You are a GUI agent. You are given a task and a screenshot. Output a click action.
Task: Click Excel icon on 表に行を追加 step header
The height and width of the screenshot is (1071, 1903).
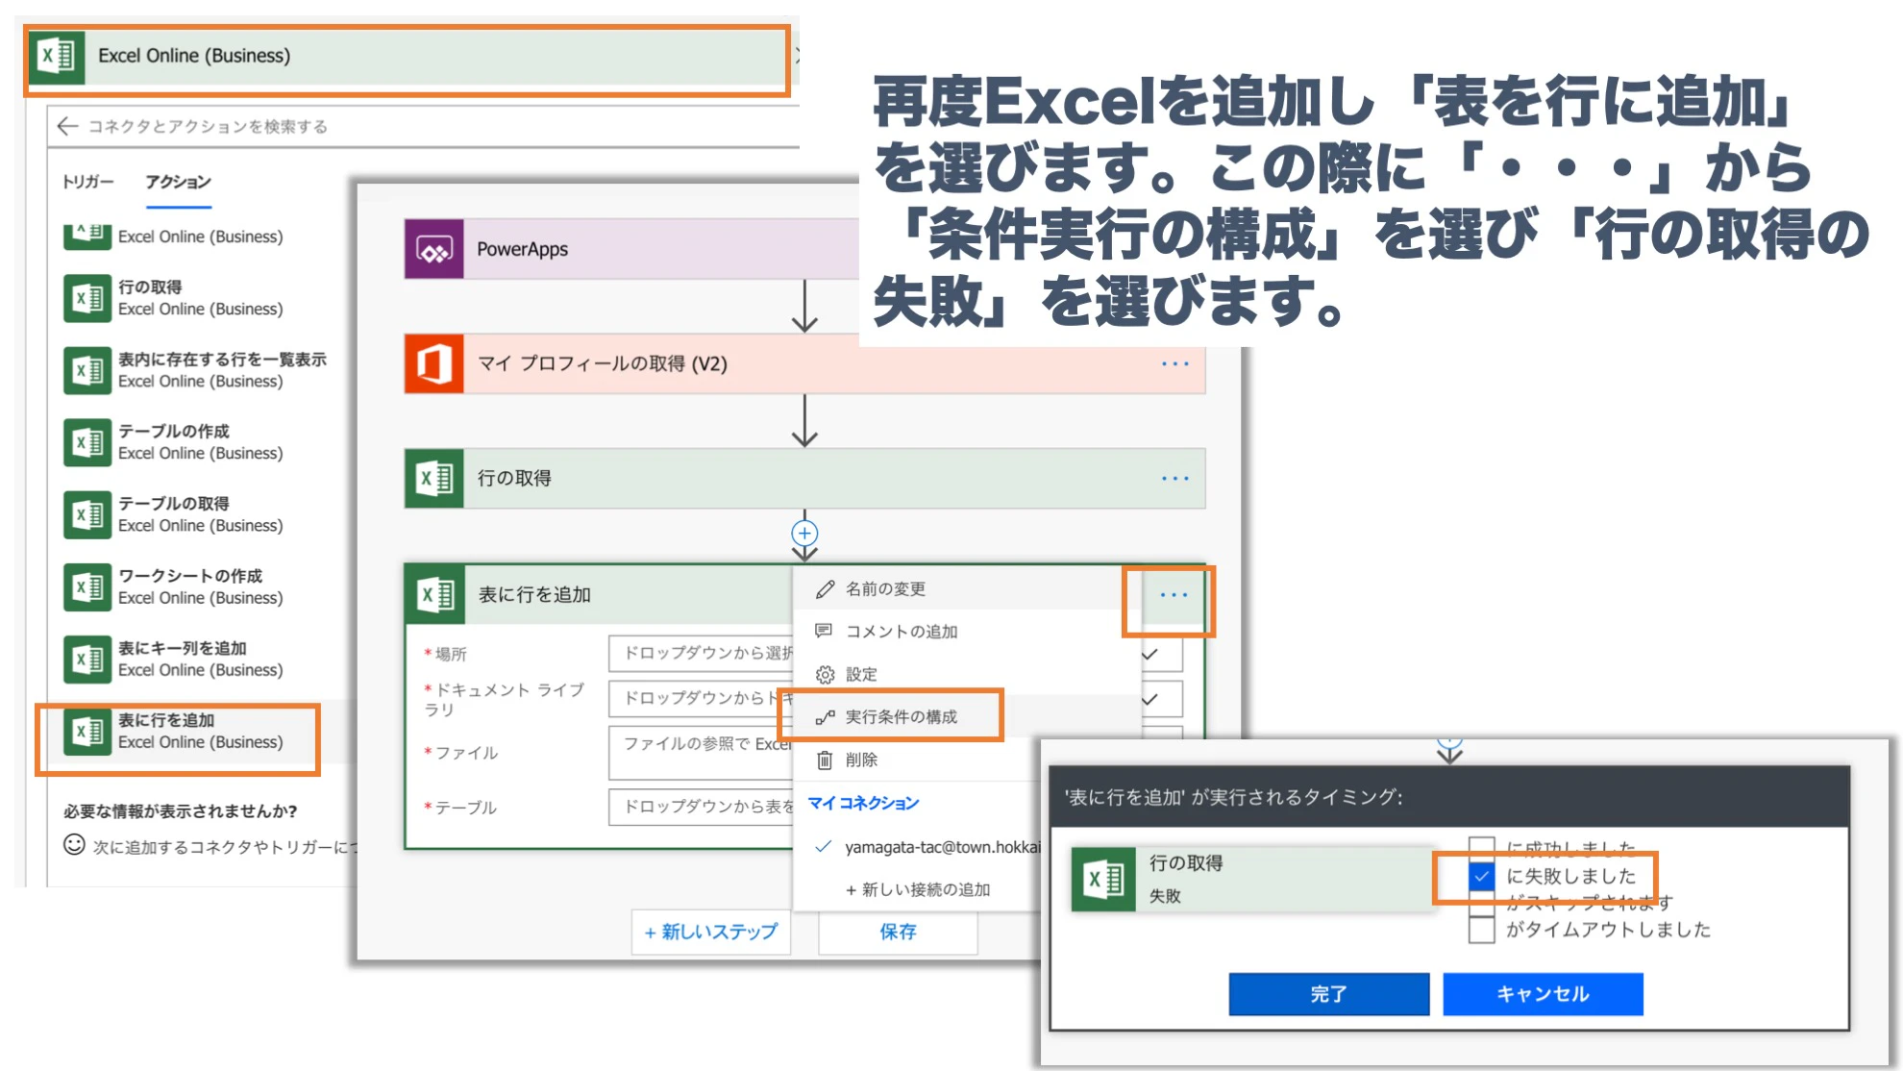point(435,594)
